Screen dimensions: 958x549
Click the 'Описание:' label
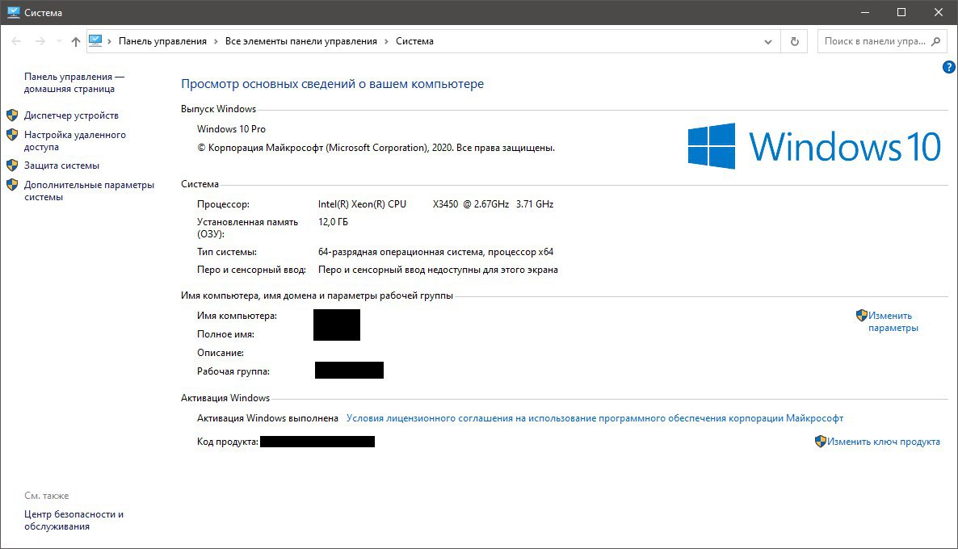221,353
